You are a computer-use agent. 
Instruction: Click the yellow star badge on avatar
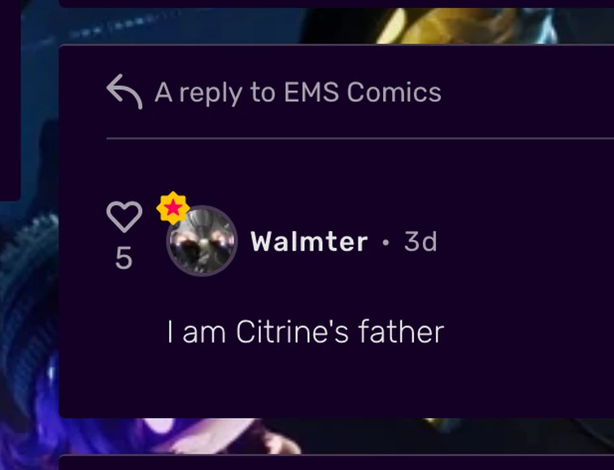point(173,208)
